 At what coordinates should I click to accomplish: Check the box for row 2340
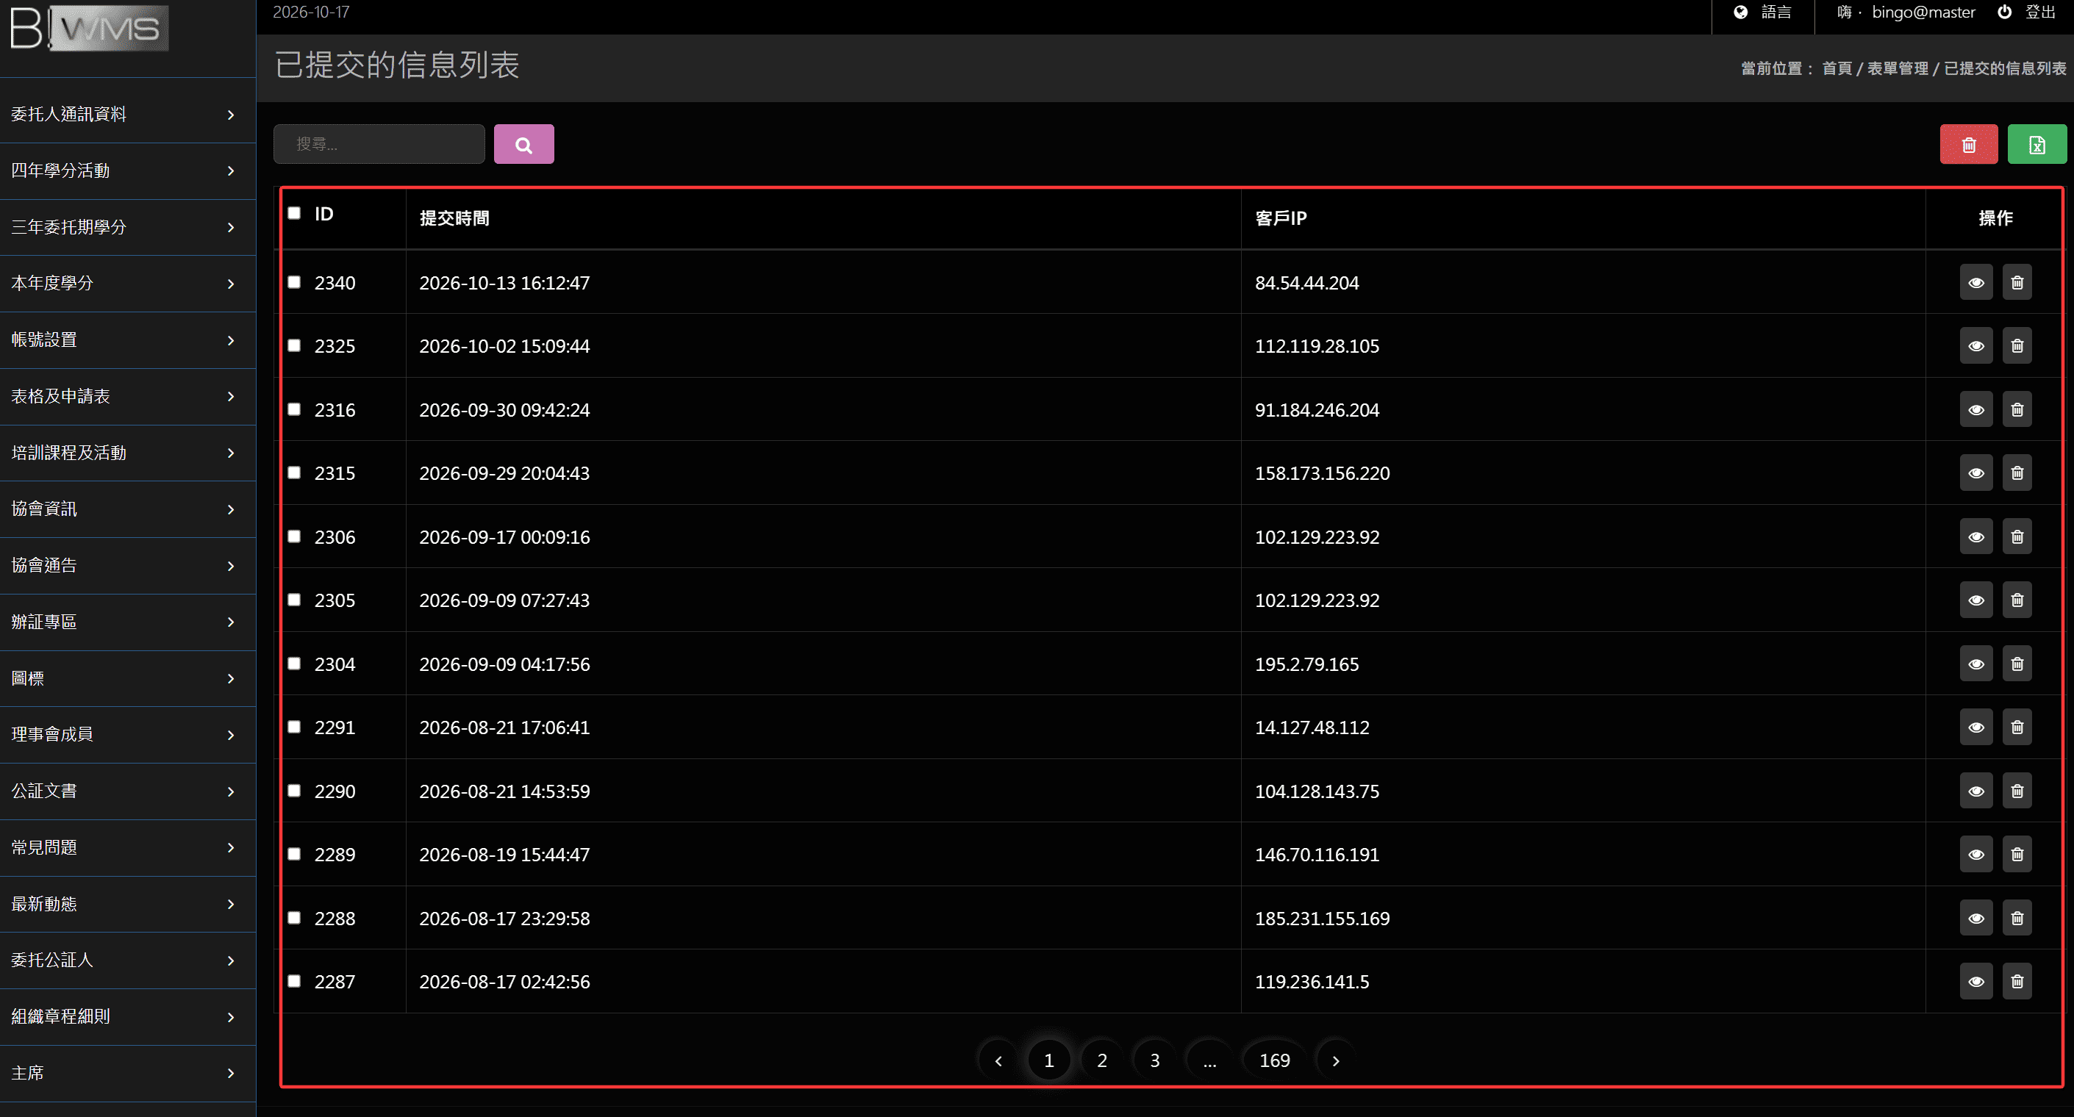point(294,282)
